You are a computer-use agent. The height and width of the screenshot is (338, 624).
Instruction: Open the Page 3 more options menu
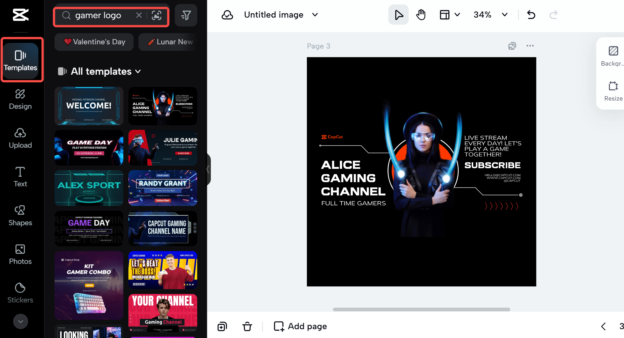[530, 46]
